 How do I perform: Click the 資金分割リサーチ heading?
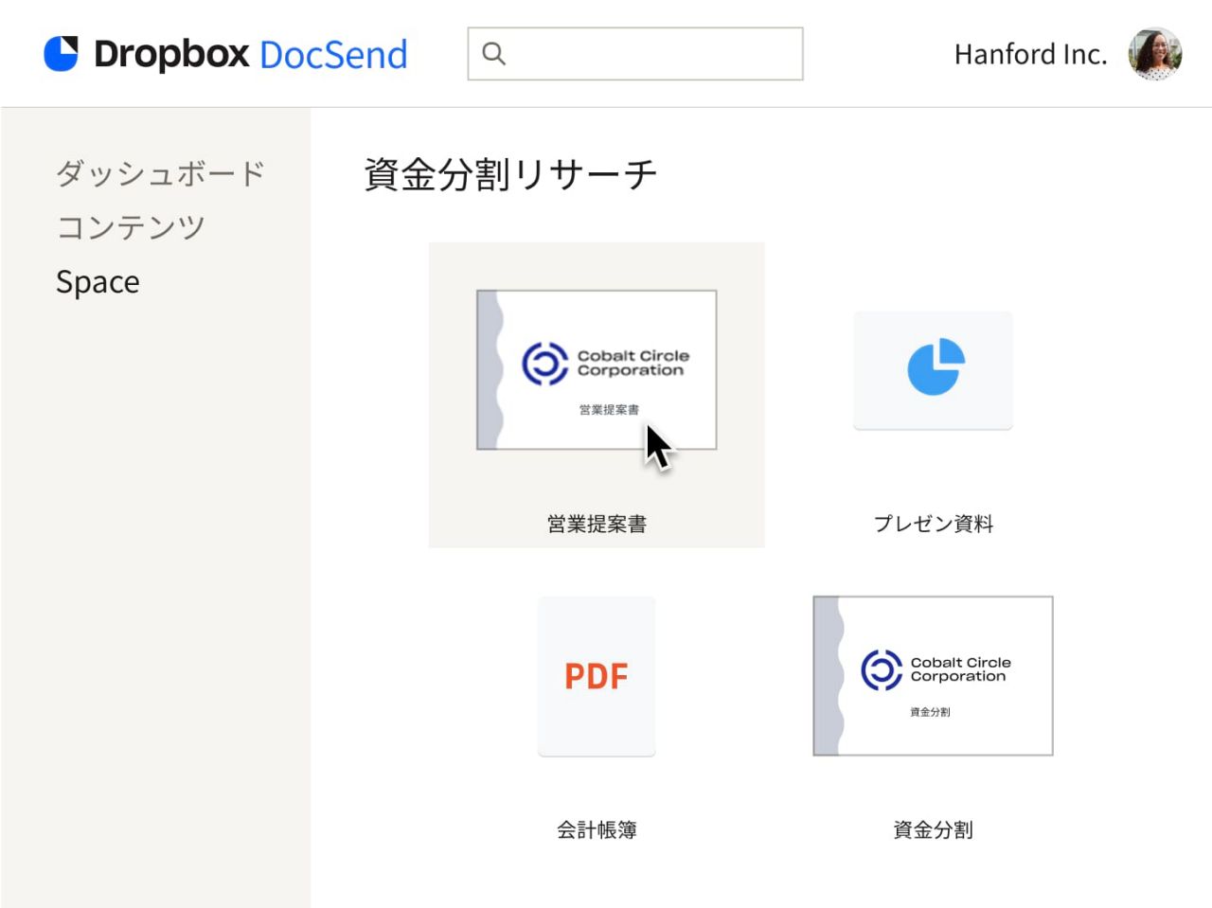(510, 174)
